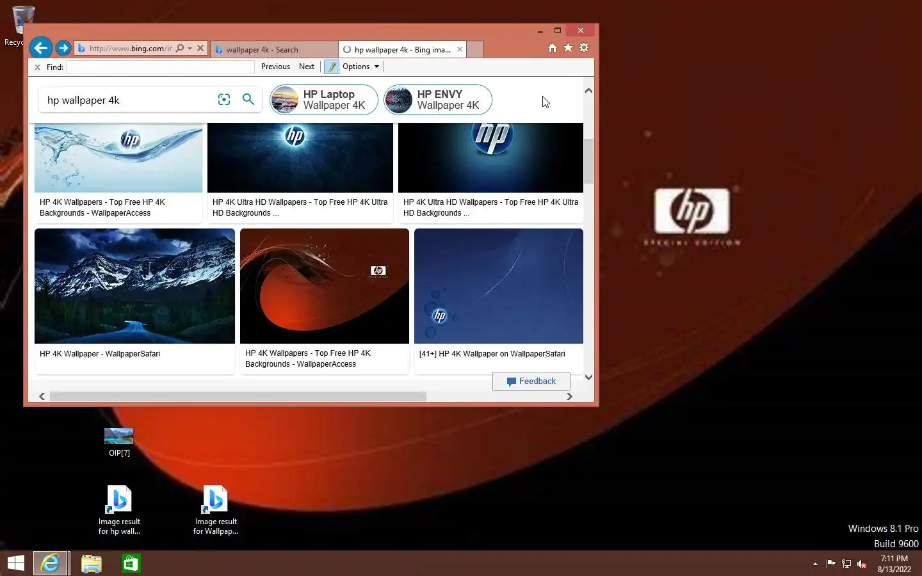Click the horizontal scrollbar right arrow

pos(569,396)
